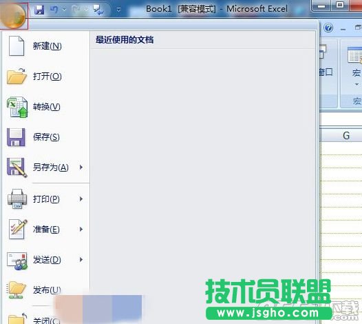
Task: Restore the workbook window via ribbon button
Action: (x=358, y=28)
